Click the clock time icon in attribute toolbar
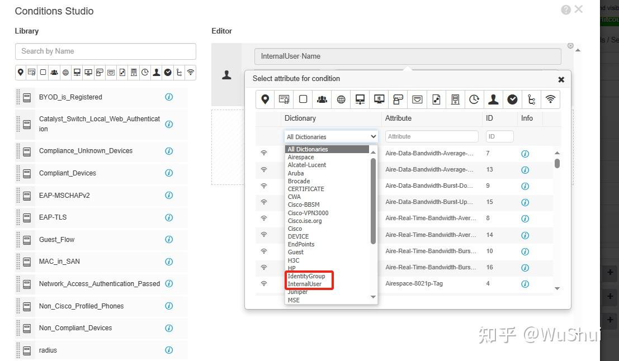The height and width of the screenshot is (361, 619). [474, 99]
